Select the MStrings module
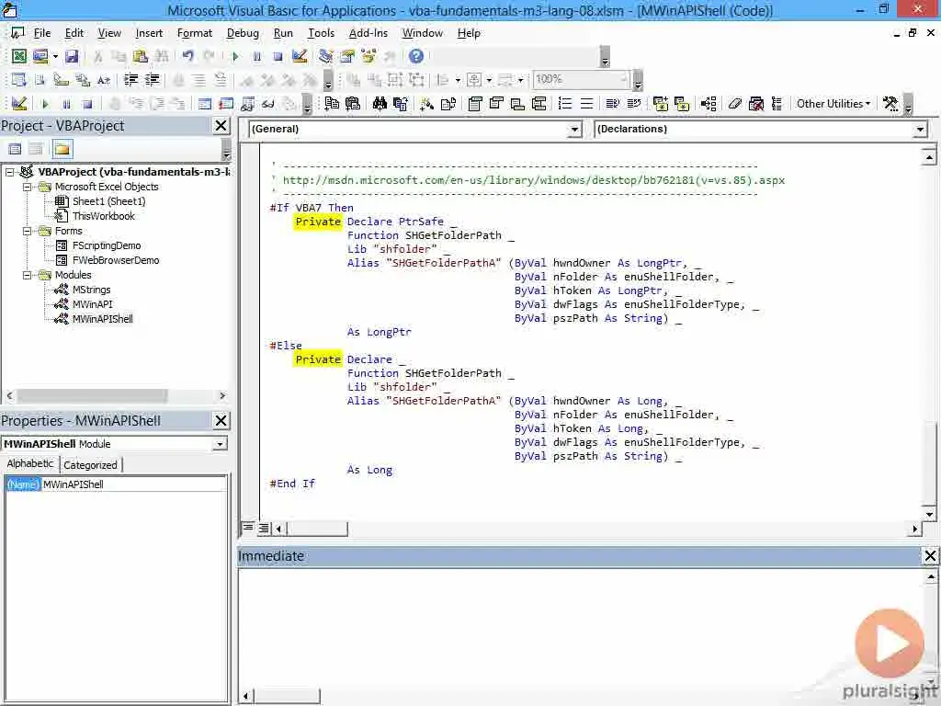The image size is (941, 706). coord(91,290)
